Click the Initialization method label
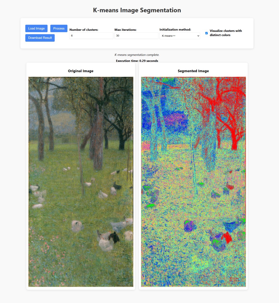 coord(175,29)
